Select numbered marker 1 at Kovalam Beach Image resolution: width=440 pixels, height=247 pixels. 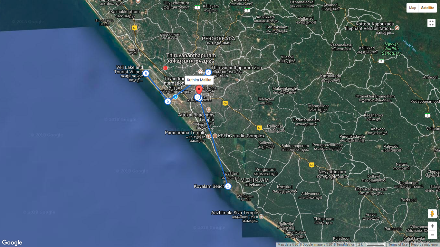[228, 186]
